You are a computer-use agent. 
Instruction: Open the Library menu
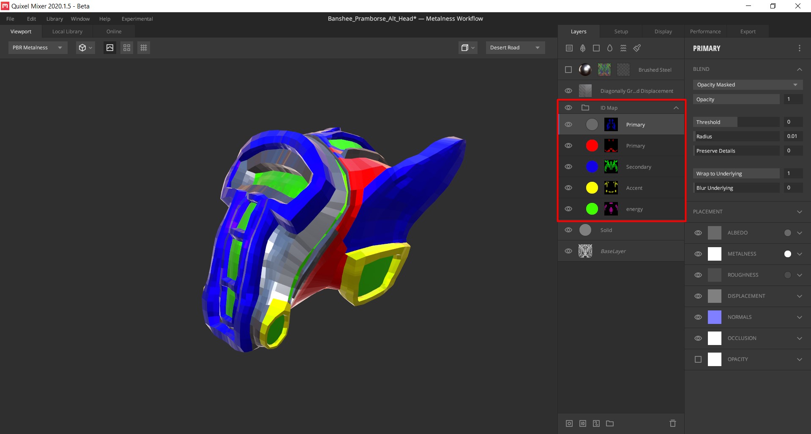[x=55, y=19]
